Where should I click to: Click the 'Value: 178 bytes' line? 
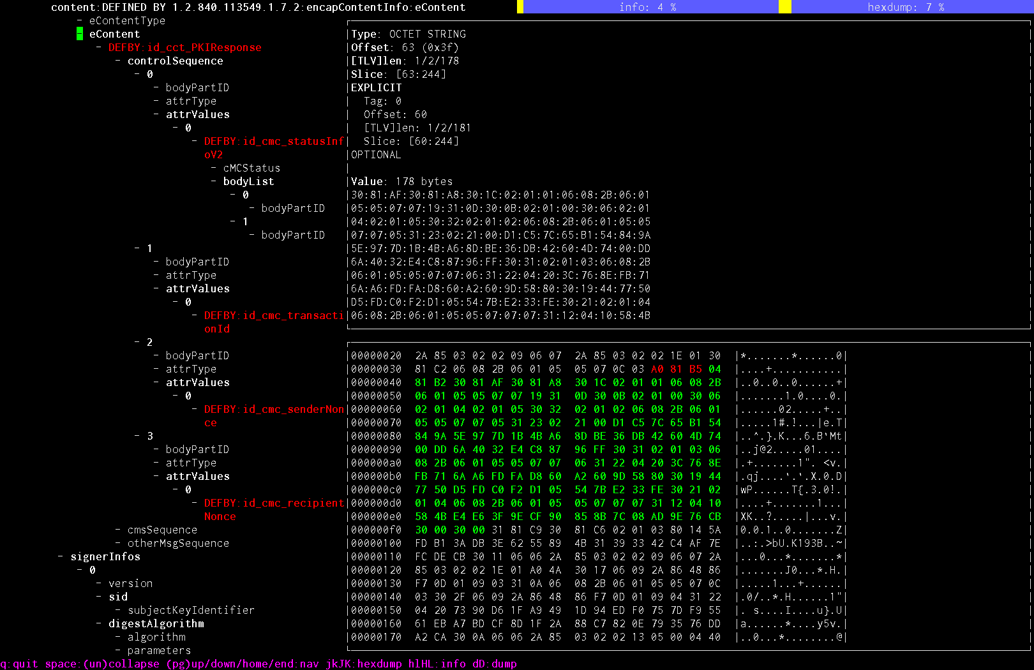401,181
